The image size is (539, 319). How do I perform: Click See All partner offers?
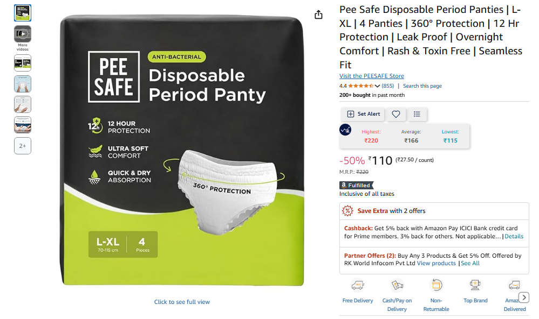[470, 264]
